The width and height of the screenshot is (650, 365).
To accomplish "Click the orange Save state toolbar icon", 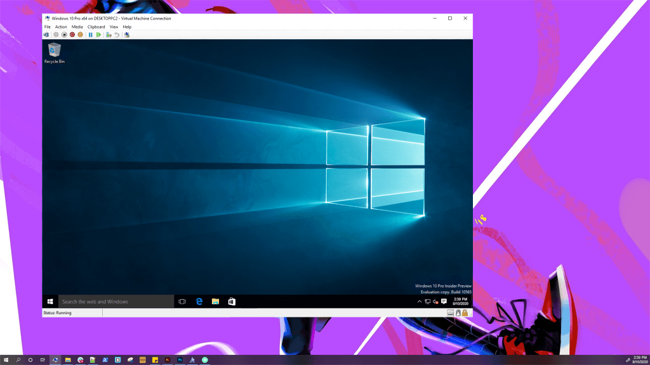I will click(81, 35).
